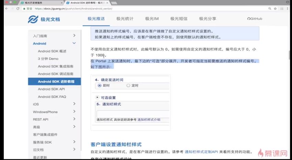Viewport: 292px width, 160px height.
Task: Reload the page with the refresh icon
Action: tap(18, 8)
